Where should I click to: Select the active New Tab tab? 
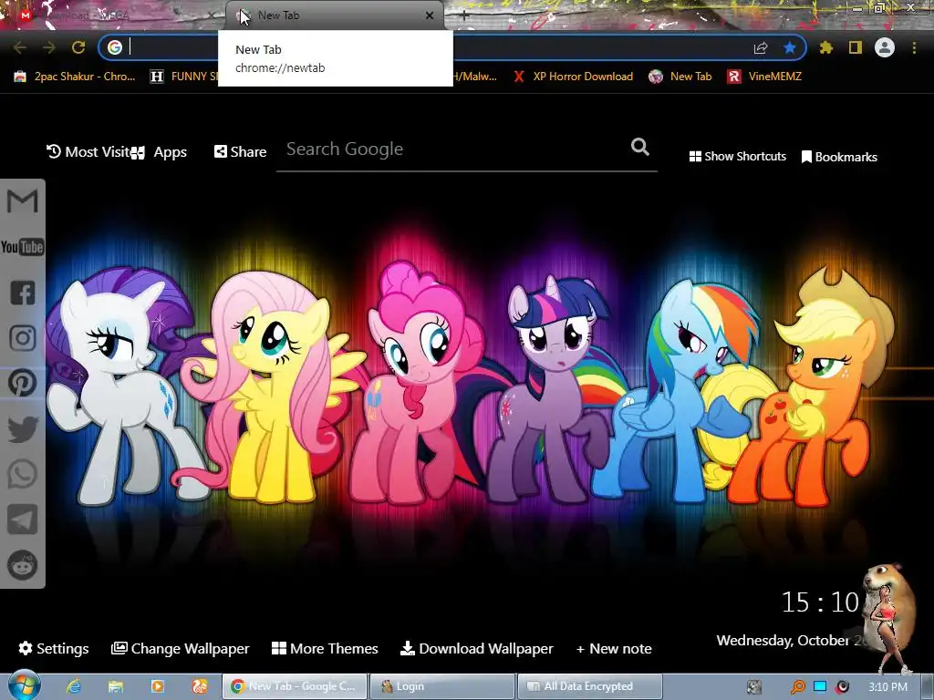(x=335, y=15)
